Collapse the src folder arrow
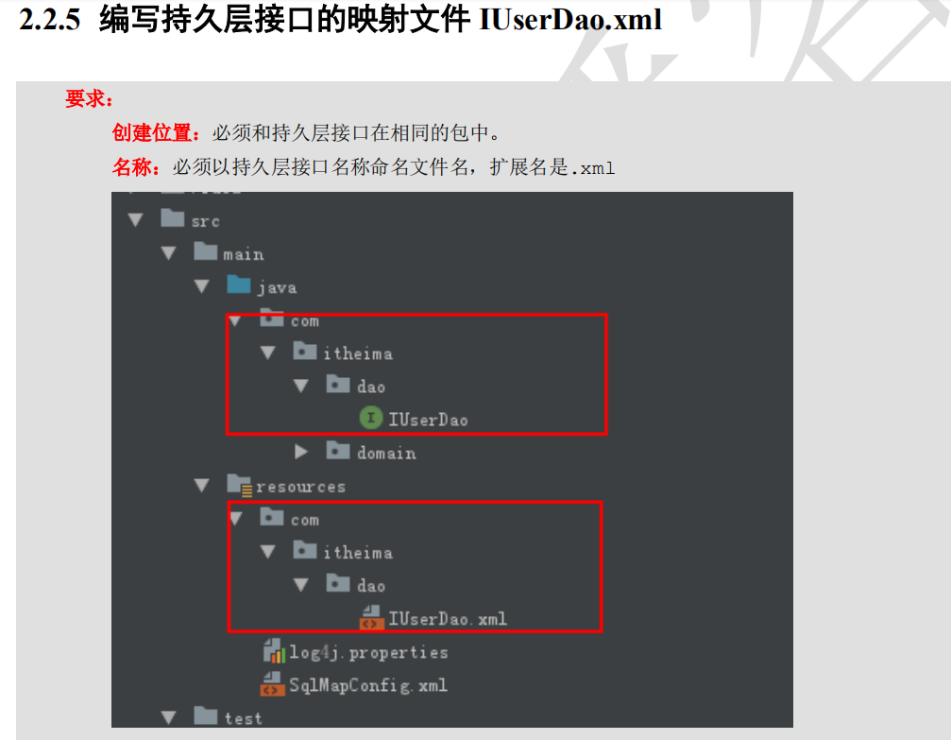The image size is (951, 740). click(135, 220)
